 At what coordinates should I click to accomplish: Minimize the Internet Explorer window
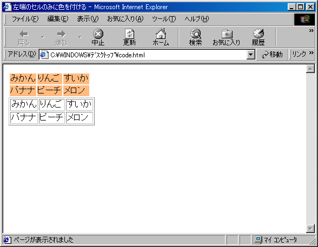(291, 7)
